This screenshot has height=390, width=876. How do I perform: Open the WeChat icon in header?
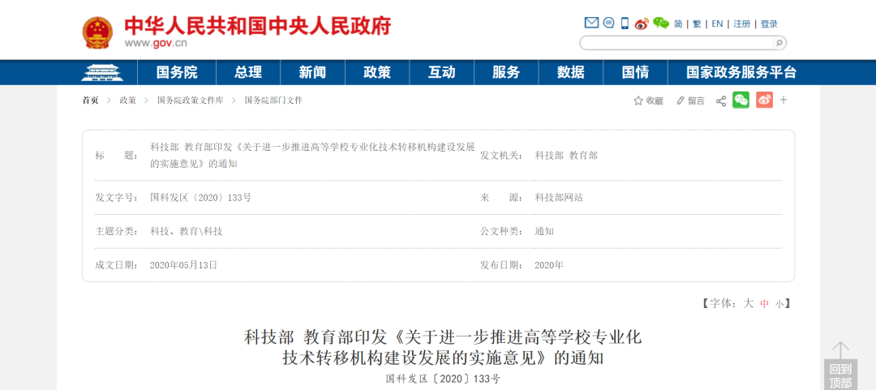tap(661, 23)
